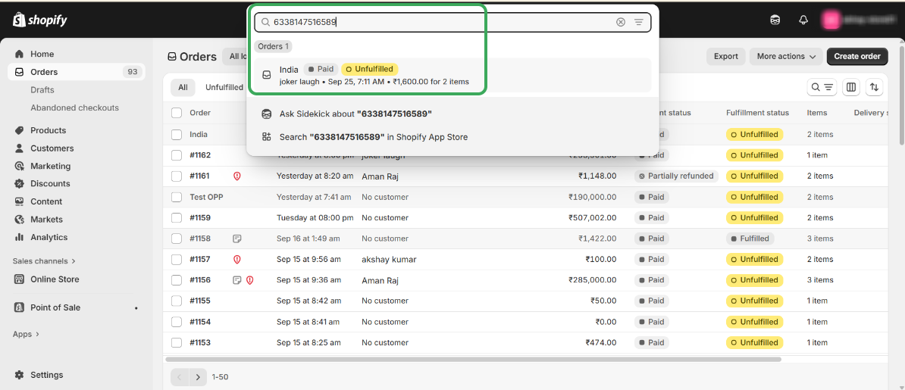Click risk warning icon on order #1161
The image size is (905, 390).
(236, 176)
